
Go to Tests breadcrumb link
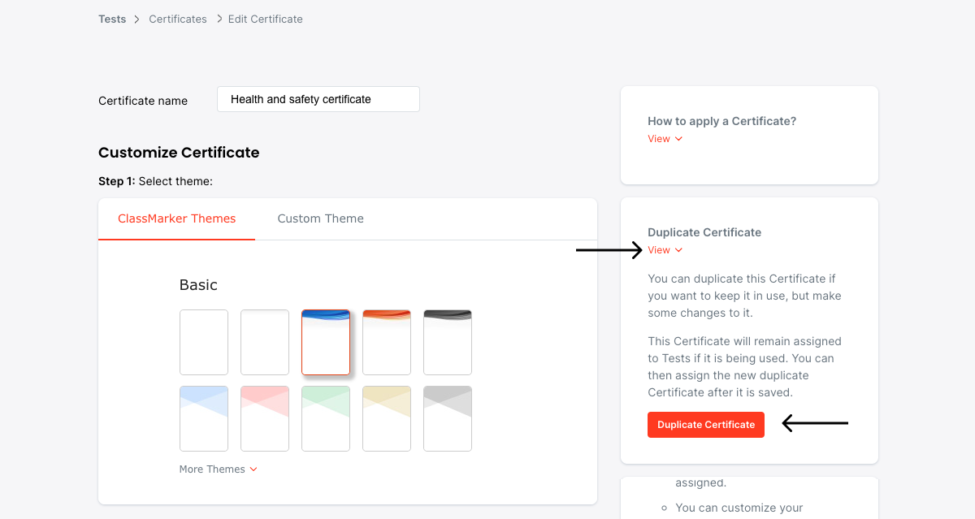tap(112, 19)
